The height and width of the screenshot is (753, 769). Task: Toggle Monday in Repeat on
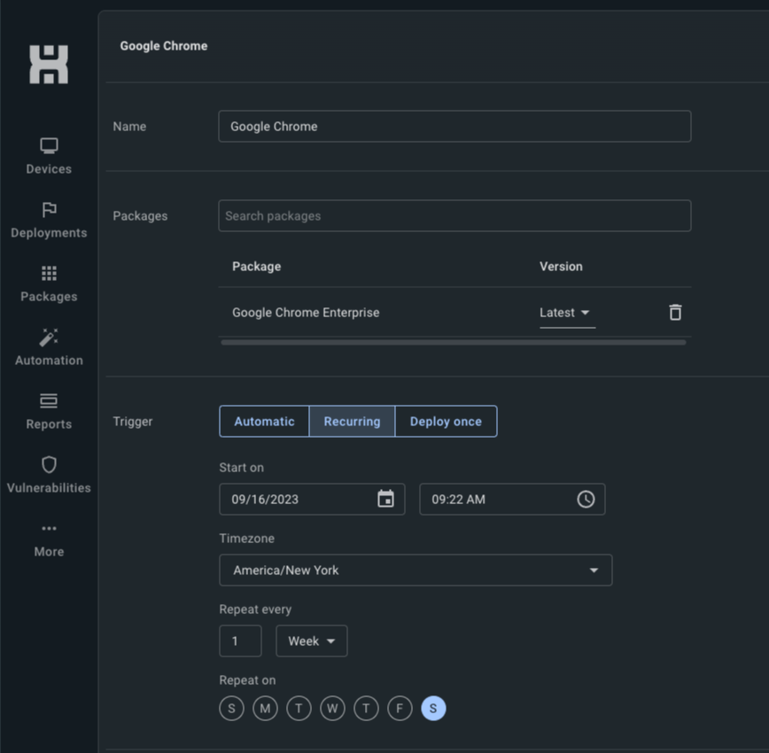(x=265, y=709)
